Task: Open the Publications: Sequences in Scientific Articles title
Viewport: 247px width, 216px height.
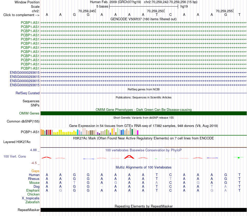Action: 144,97
